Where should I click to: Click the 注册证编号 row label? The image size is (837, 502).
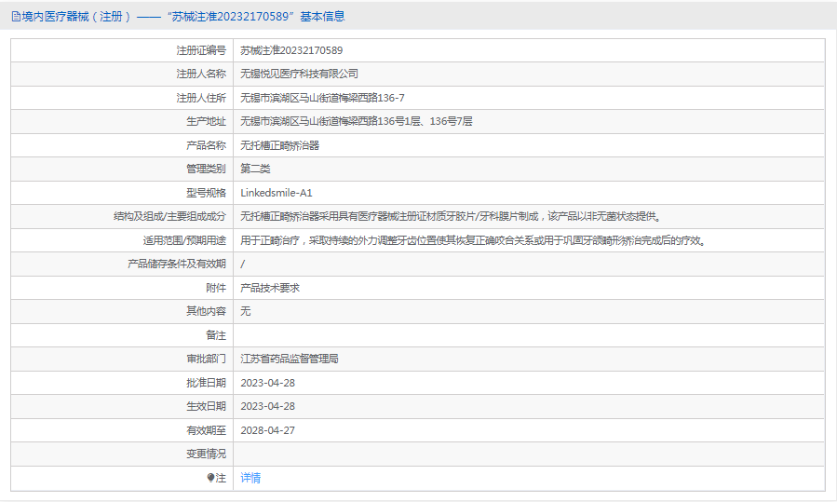pos(201,50)
